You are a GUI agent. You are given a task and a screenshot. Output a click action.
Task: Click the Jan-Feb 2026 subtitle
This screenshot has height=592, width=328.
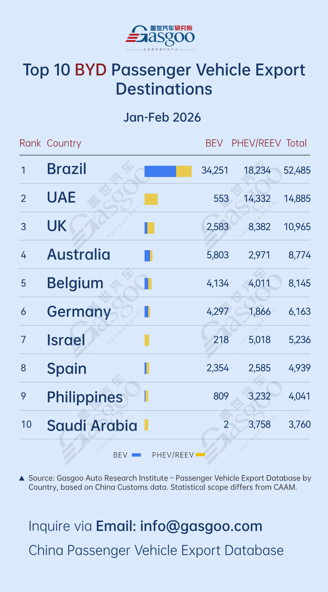pyautogui.click(x=162, y=117)
